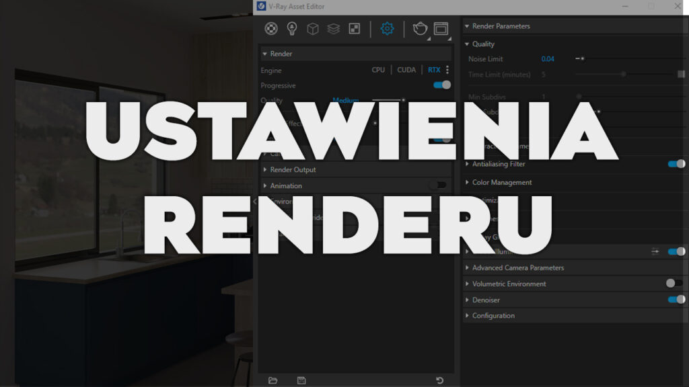Select the CUDA render engine

[x=406, y=70]
